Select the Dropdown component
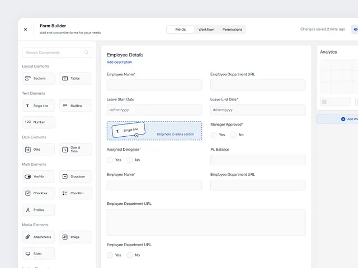 [75, 176]
